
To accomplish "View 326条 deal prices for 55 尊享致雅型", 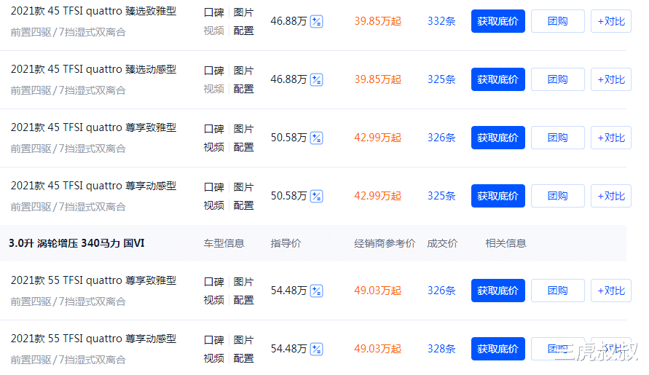I will 441,291.
